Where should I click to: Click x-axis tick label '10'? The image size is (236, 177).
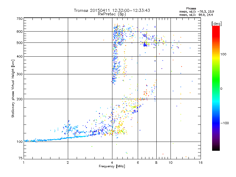[x=171, y=163]
